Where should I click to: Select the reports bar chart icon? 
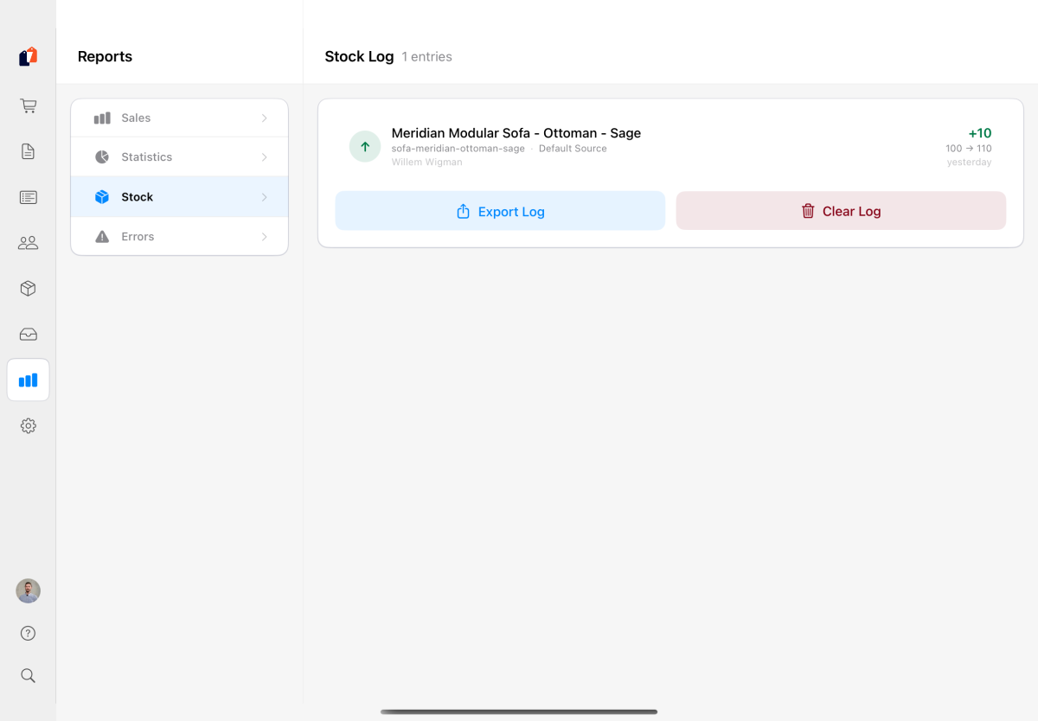28,380
